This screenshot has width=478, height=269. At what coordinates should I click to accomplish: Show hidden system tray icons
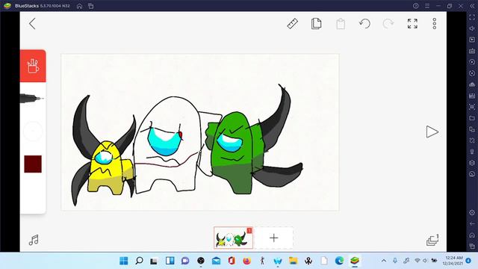pyautogui.click(x=384, y=261)
